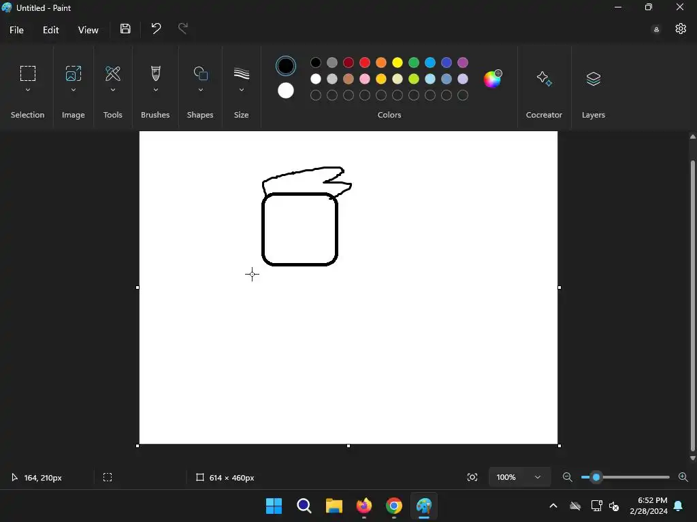
Task: Click inside the drawn rounded rectangle
Action: click(x=300, y=230)
